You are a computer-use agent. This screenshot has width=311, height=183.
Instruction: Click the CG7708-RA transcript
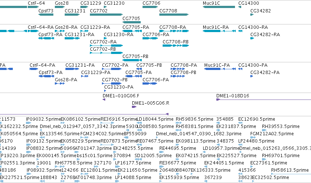click(x=174, y=31)
